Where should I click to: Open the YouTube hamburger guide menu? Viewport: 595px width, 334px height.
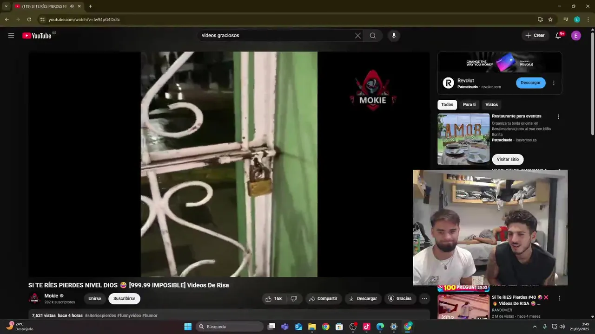[x=11, y=36]
